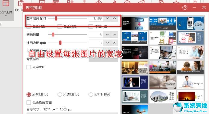Click the 图片宽度 value field 1,199
Viewport: 209px width, 114px height.
coord(96,18)
